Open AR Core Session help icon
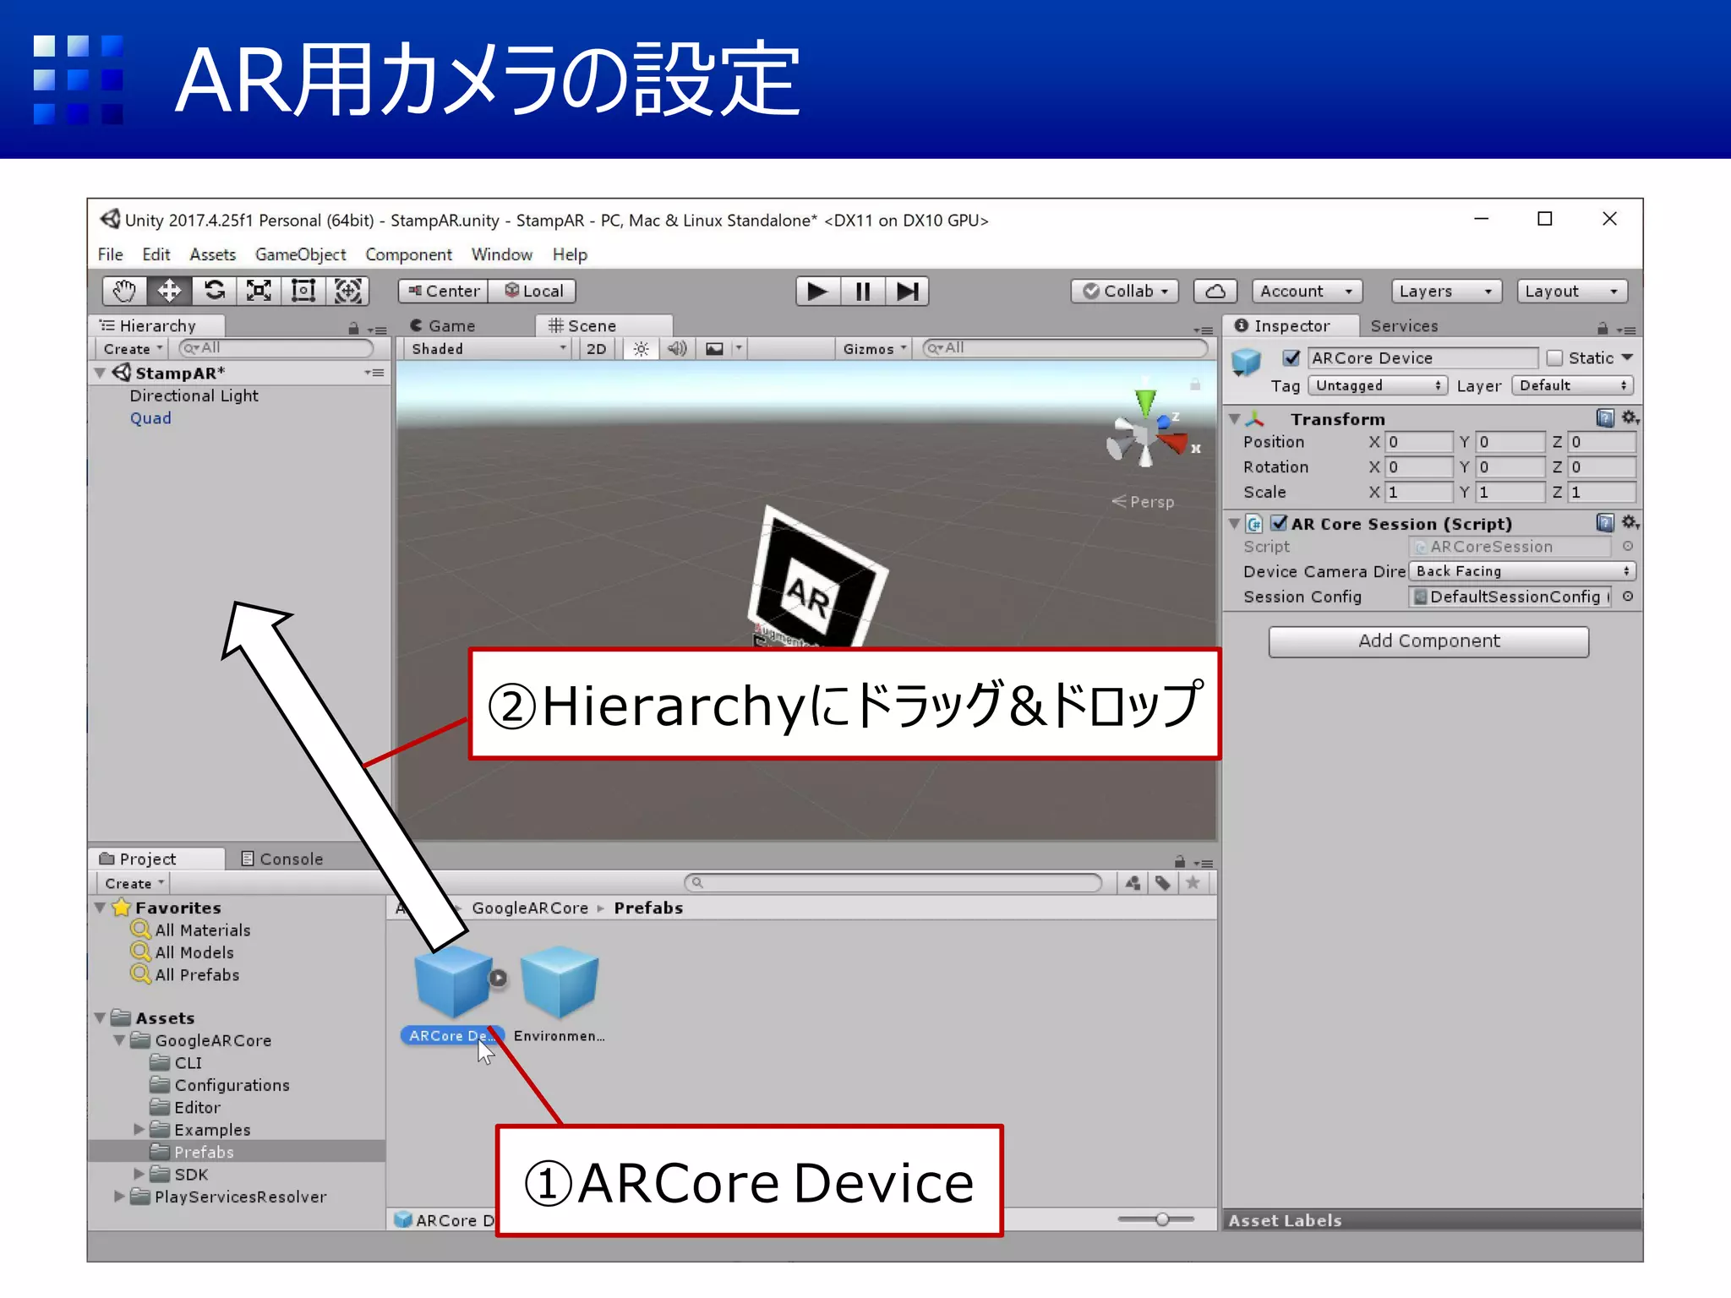 tap(1604, 522)
